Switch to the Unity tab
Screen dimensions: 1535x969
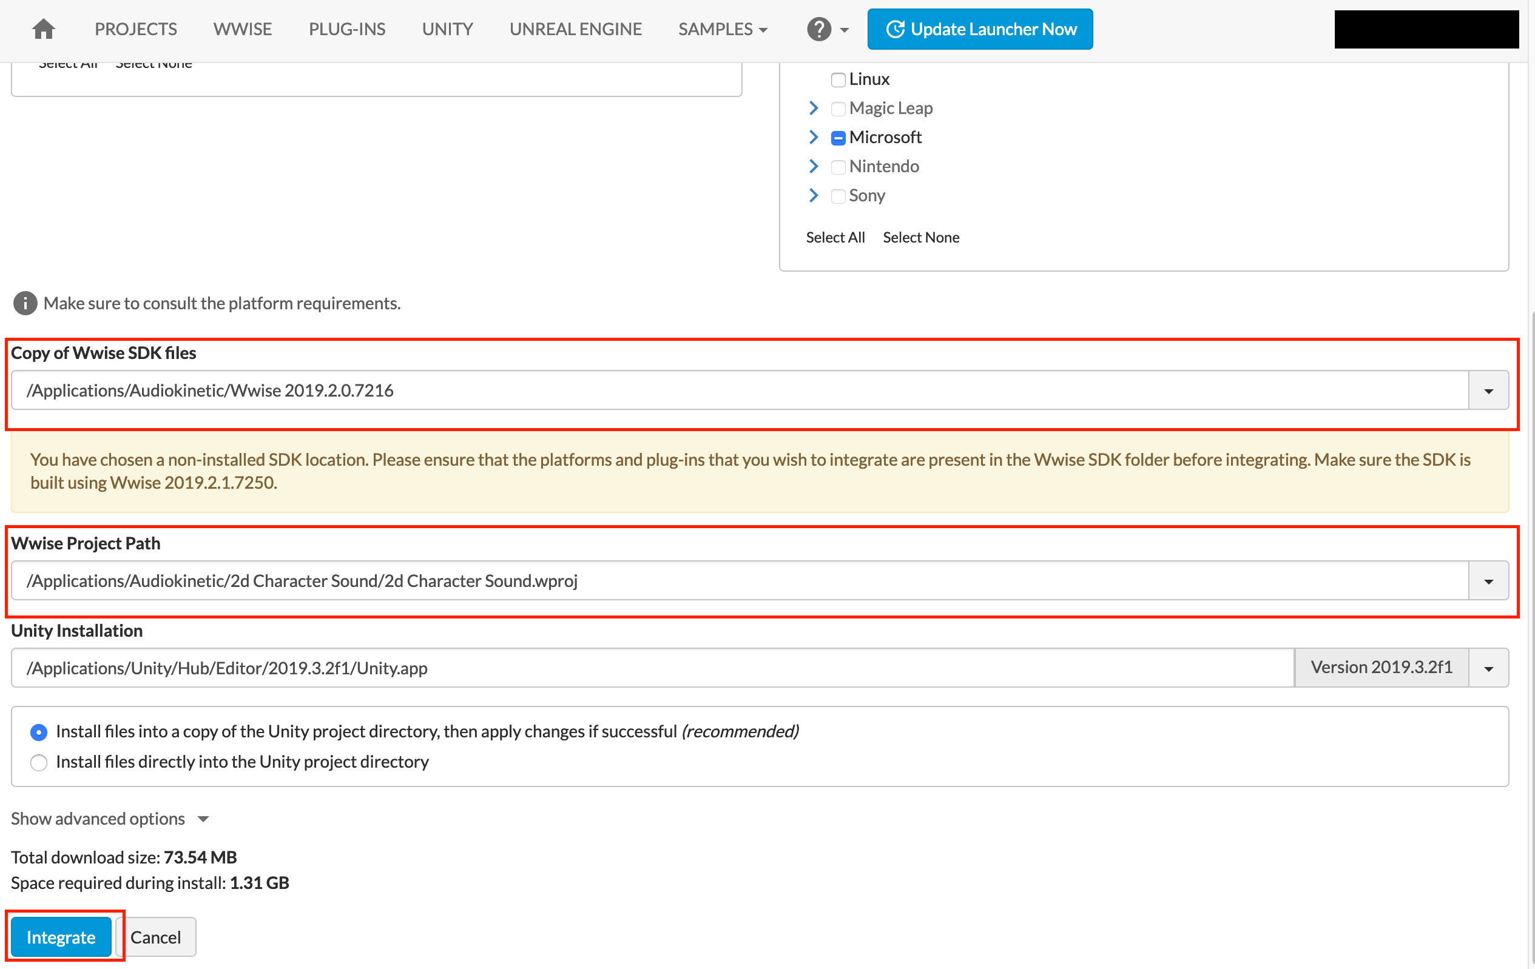448,29
